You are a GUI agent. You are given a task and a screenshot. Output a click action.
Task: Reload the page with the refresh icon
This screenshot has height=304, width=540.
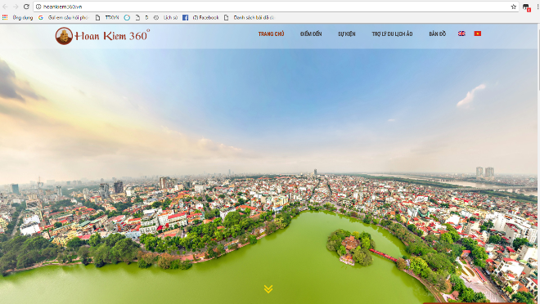pos(26,7)
